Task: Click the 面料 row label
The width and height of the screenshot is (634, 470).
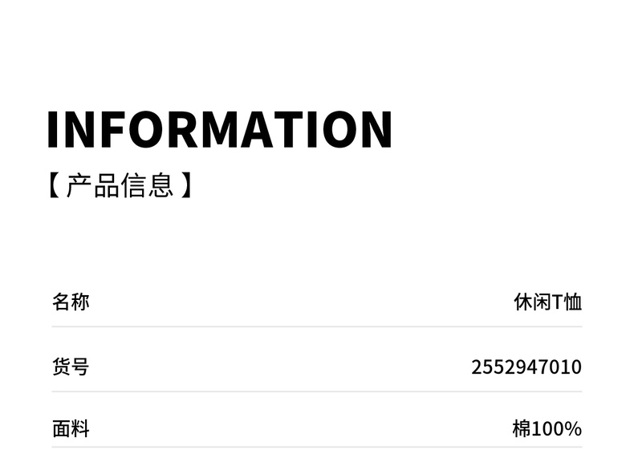Action: [x=71, y=429]
